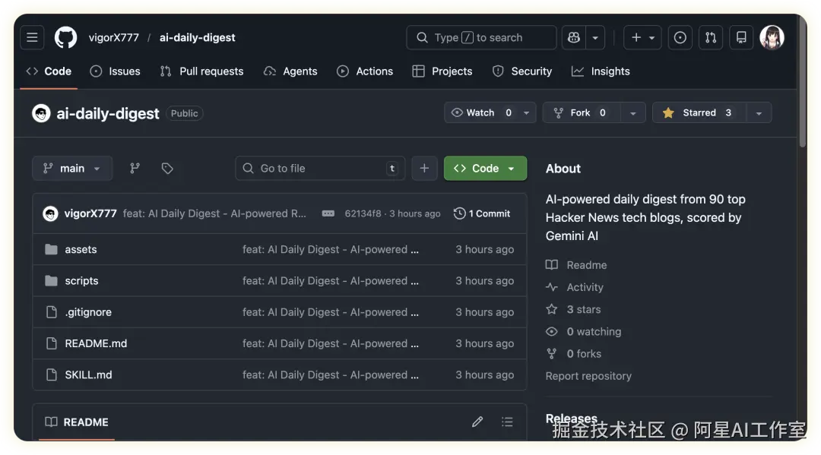Open latest commit message link
The height and width of the screenshot is (455, 821).
214,213
